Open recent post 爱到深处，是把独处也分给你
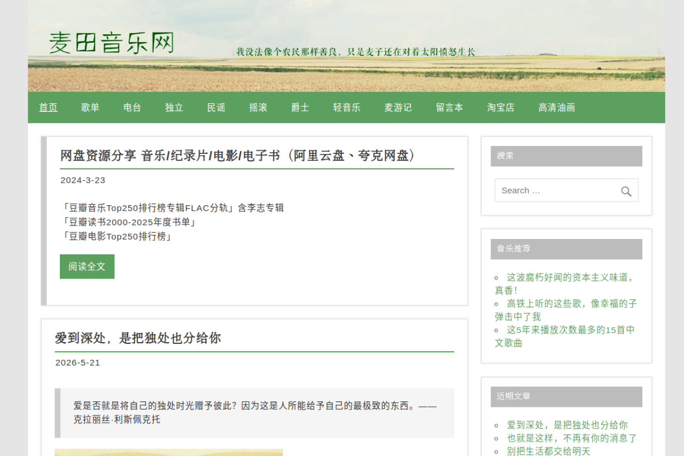The height and width of the screenshot is (456, 684). (568, 425)
